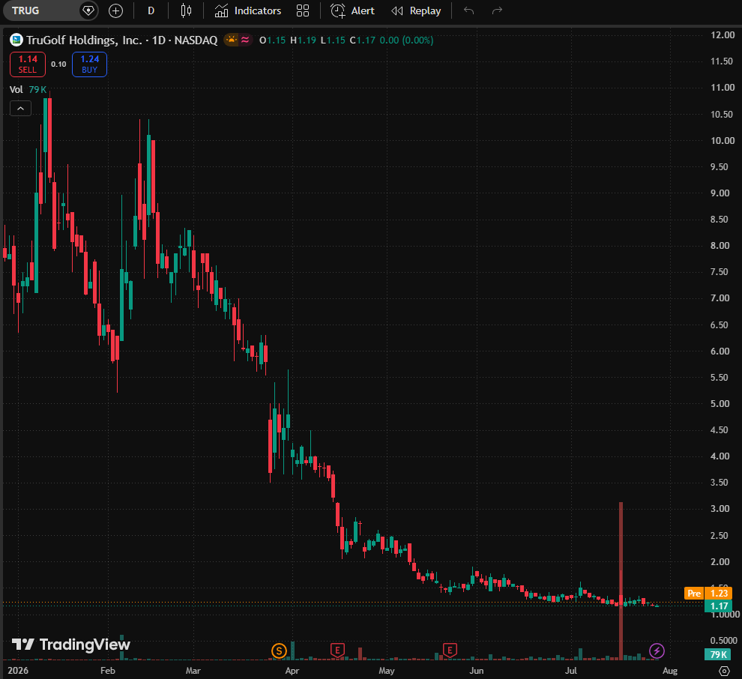Image resolution: width=742 pixels, height=679 pixels.
Task: Click the diamond icon beside TRUG
Action: [x=88, y=10]
